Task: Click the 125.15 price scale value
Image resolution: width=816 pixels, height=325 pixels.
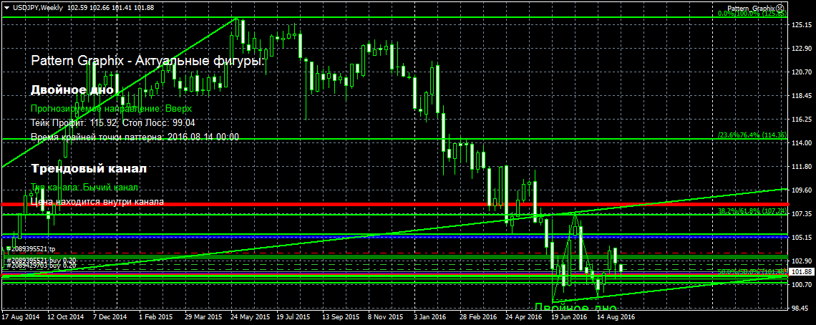Action: click(801, 25)
